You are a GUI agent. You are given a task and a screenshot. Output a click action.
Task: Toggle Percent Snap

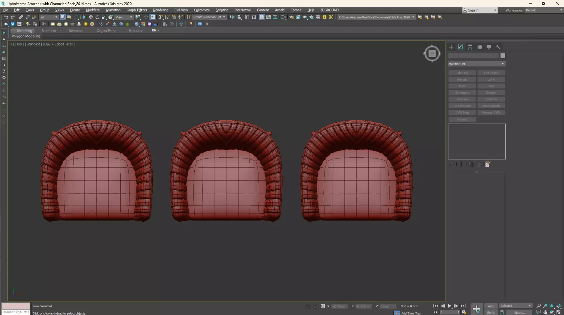pos(174,17)
